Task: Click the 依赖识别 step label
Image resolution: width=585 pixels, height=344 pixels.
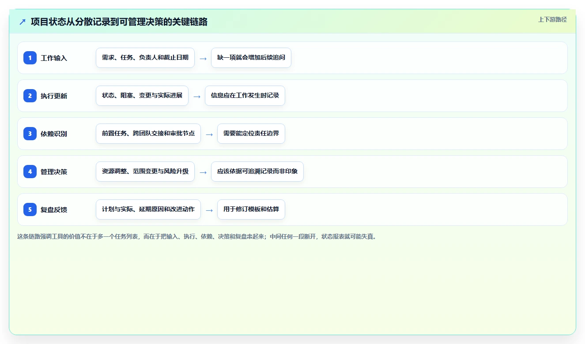Action: click(x=54, y=134)
